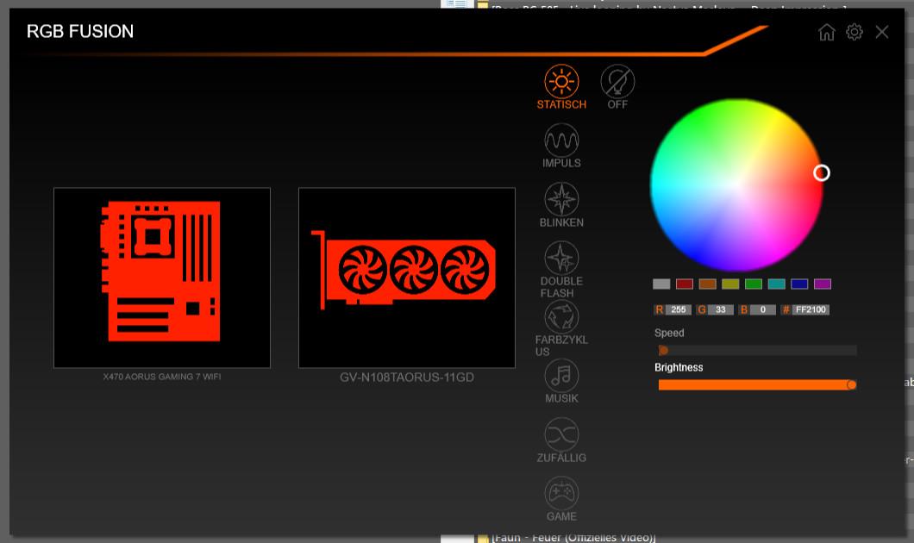Close the RGB Fusion window

[x=882, y=32]
